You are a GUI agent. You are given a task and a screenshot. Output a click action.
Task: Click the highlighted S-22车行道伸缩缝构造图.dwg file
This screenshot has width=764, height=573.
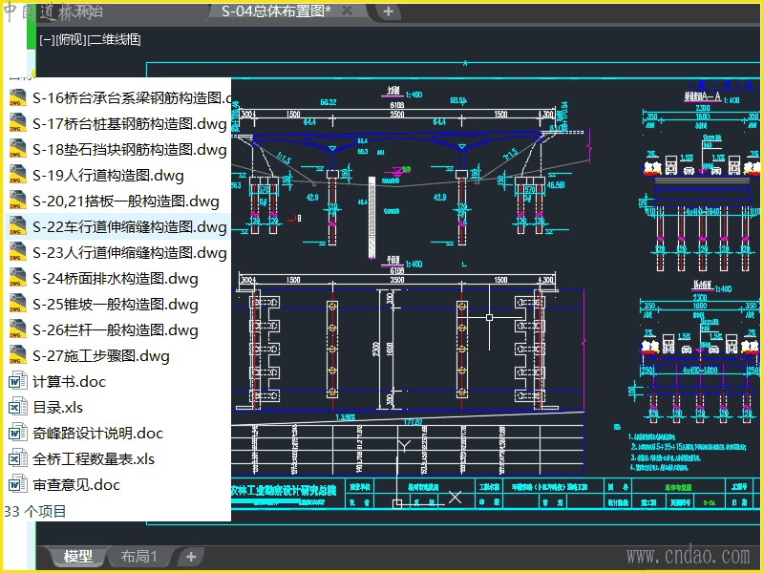coord(129,227)
